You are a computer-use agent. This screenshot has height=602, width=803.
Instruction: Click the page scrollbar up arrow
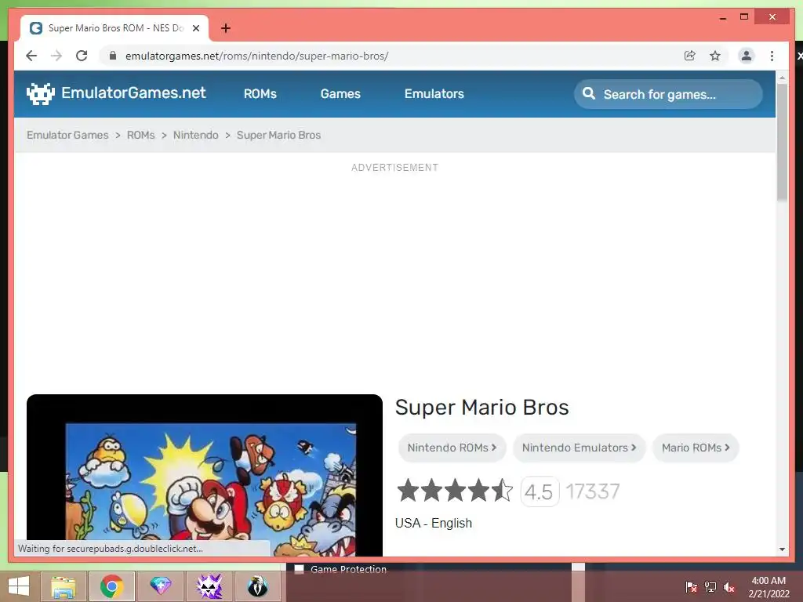pos(782,78)
